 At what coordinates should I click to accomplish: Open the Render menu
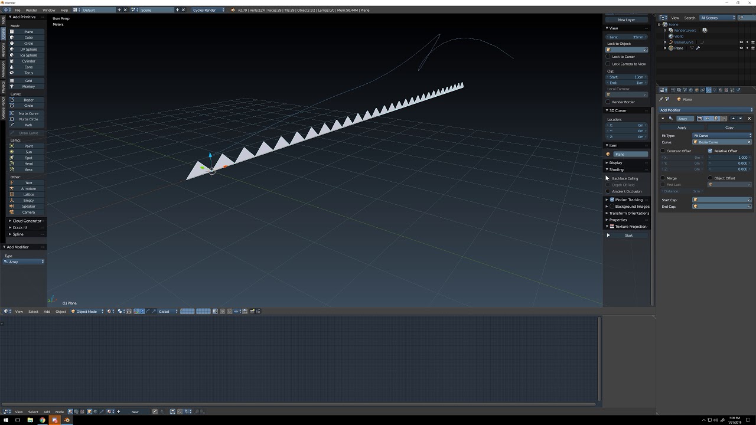point(31,10)
